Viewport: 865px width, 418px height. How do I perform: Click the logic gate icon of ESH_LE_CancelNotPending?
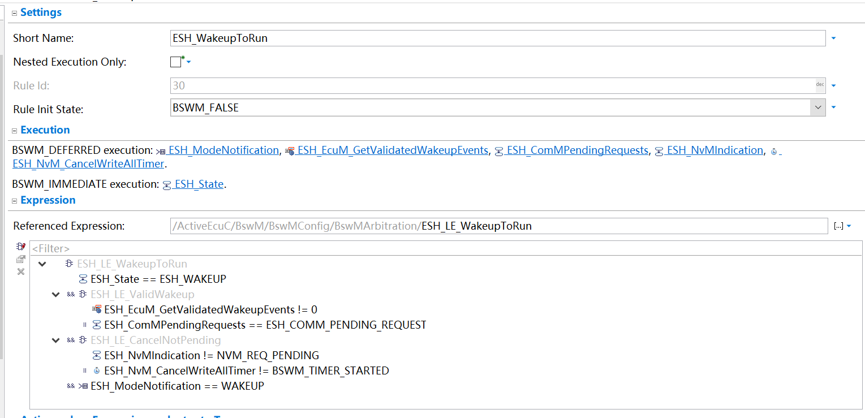pos(83,340)
